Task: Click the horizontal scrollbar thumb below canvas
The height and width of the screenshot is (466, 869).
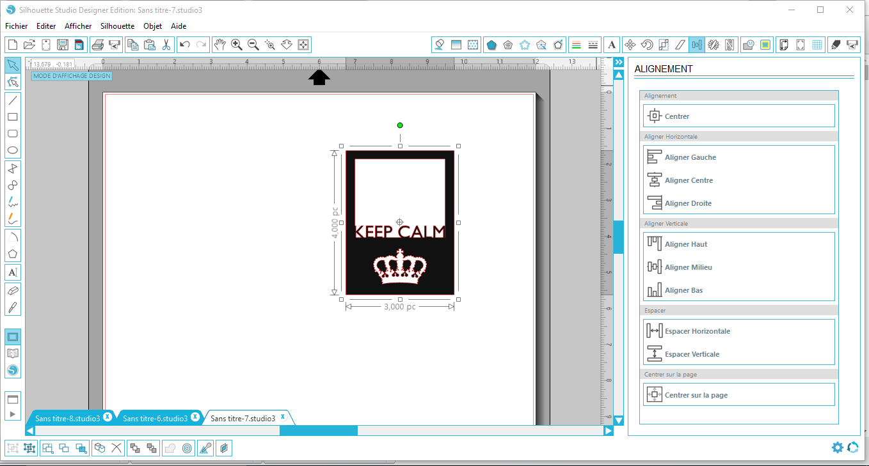Action: pos(318,431)
